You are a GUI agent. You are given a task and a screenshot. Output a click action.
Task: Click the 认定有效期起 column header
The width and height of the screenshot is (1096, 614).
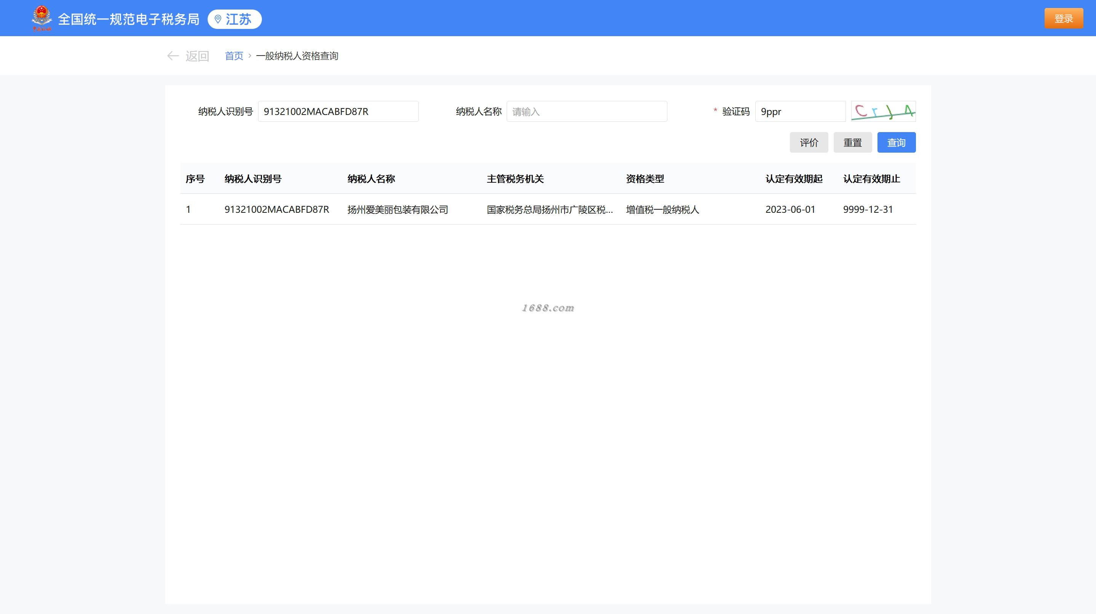click(793, 179)
